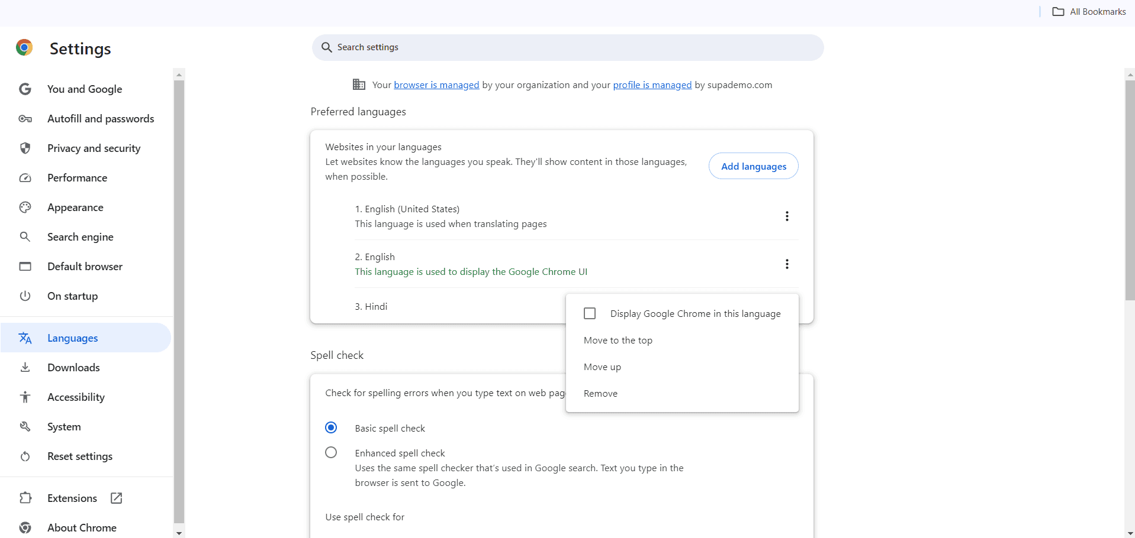Check Display Google Chrome in this language
Viewport: 1135px width, 538px height.
590,313
